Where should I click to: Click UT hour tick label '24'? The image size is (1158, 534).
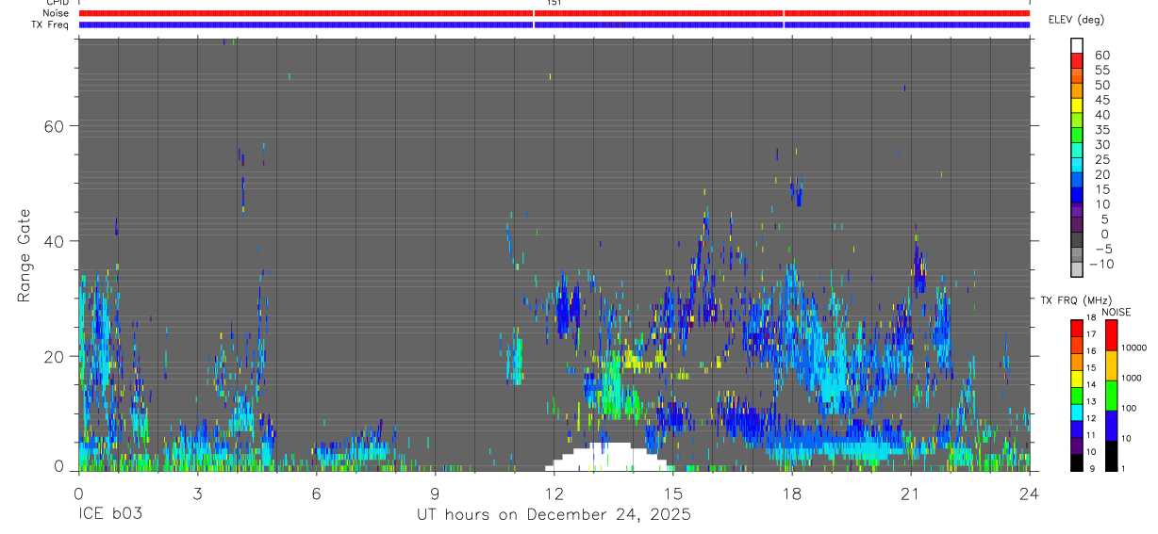click(1029, 494)
